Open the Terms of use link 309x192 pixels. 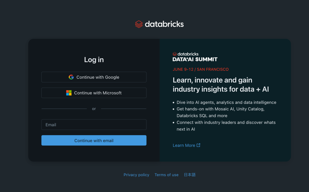point(166,175)
